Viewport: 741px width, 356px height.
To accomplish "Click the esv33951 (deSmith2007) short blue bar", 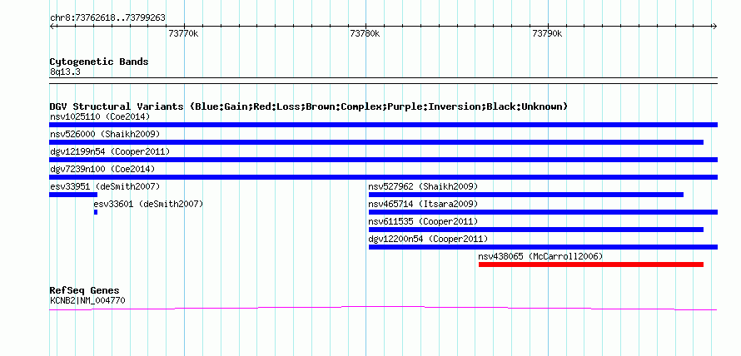I will (x=73, y=195).
